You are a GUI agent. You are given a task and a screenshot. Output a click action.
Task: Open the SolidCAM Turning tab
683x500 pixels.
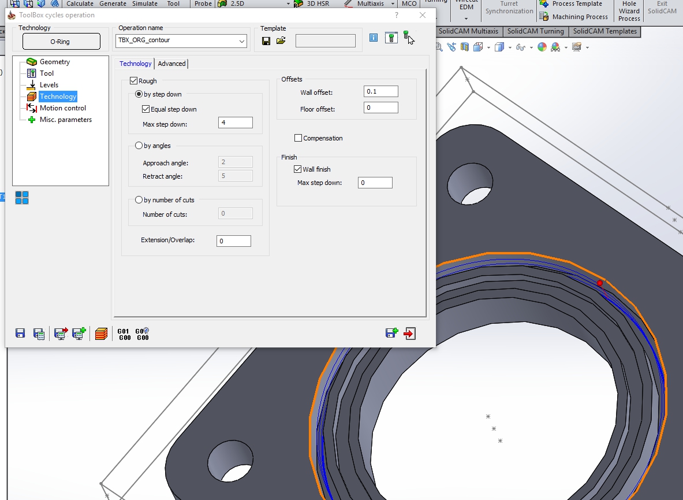[535, 31]
